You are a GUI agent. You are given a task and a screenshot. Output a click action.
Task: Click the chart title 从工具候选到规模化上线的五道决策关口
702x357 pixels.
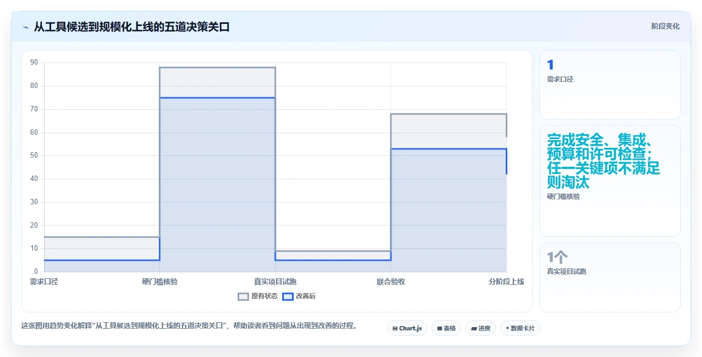(x=132, y=27)
